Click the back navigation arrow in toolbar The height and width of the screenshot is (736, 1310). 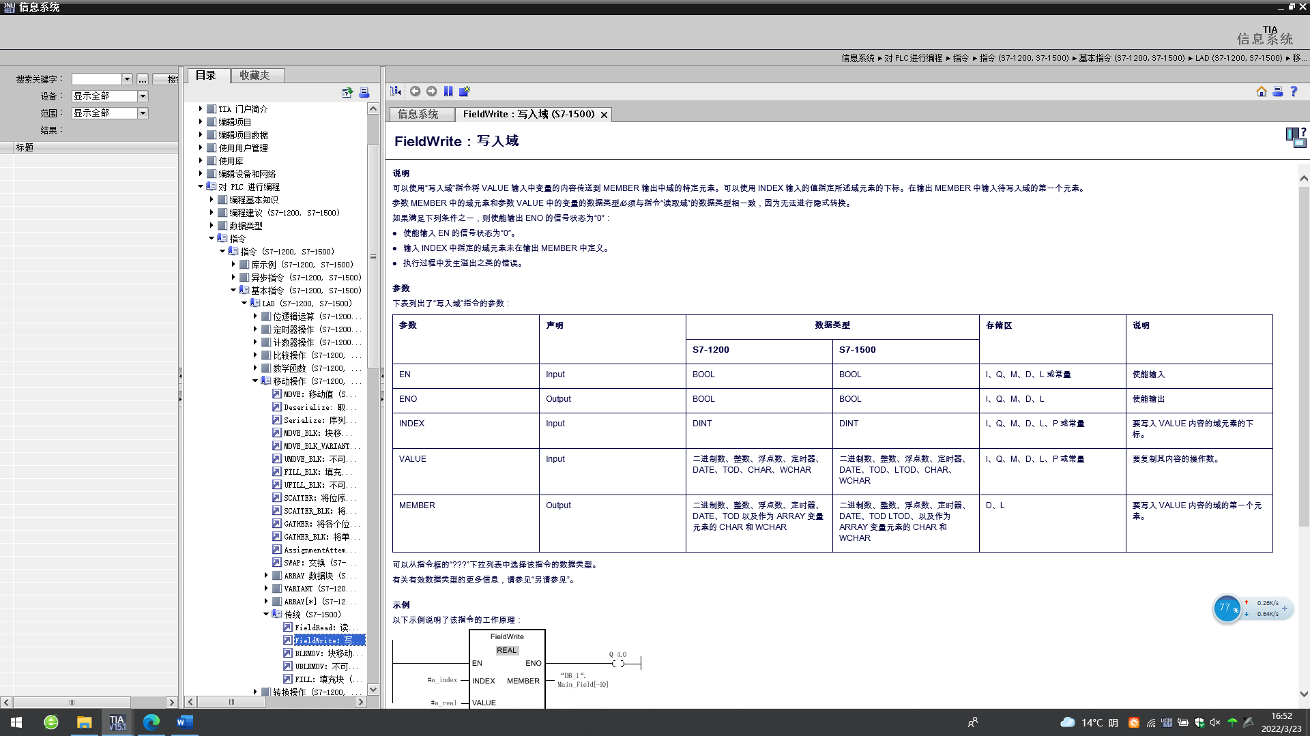click(415, 91)
